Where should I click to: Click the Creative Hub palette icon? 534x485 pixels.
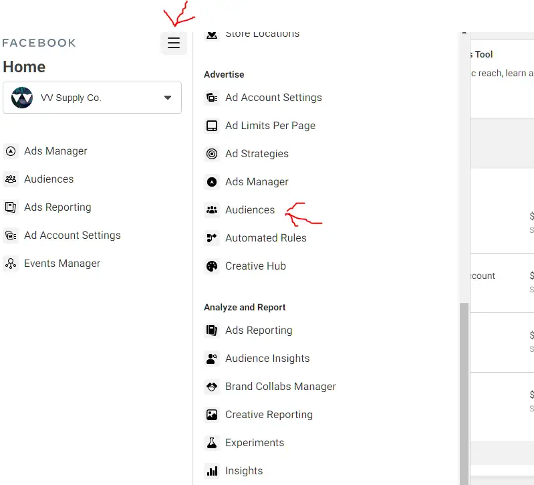212,266
